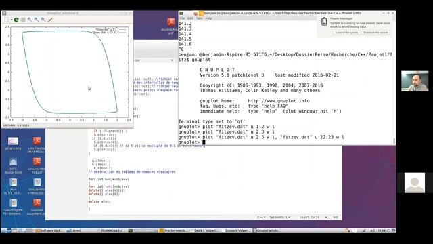Open the File menu in terminal window
433x244 pixels.
pos(182,18)
